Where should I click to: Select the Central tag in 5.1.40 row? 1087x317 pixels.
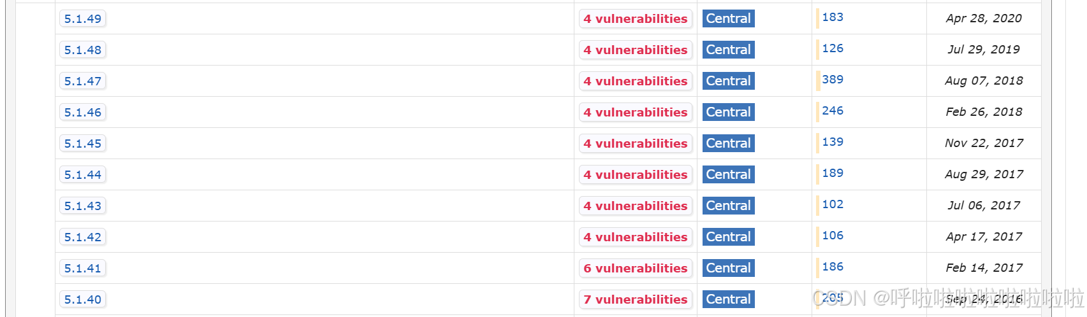pyautogui.click(x=729, y=299)
